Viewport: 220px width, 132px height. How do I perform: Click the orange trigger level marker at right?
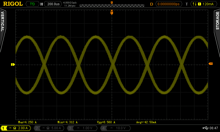(211, 64)
